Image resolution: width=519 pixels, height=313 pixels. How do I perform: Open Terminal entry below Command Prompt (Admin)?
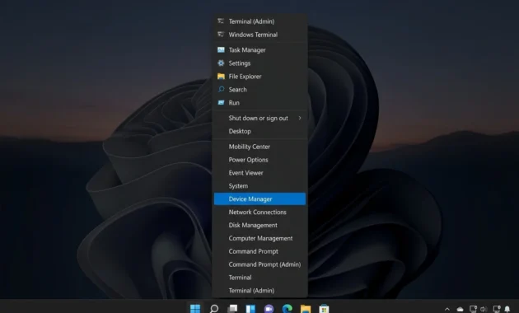click(x=259, y=278)
